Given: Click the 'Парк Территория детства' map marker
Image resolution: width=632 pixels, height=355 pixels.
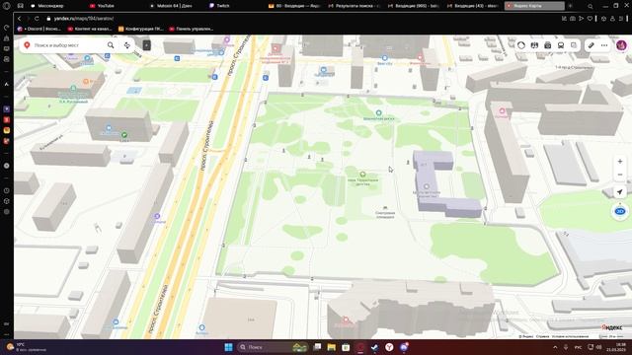Looking at the screenshot, I should click(x=362, y=175).
